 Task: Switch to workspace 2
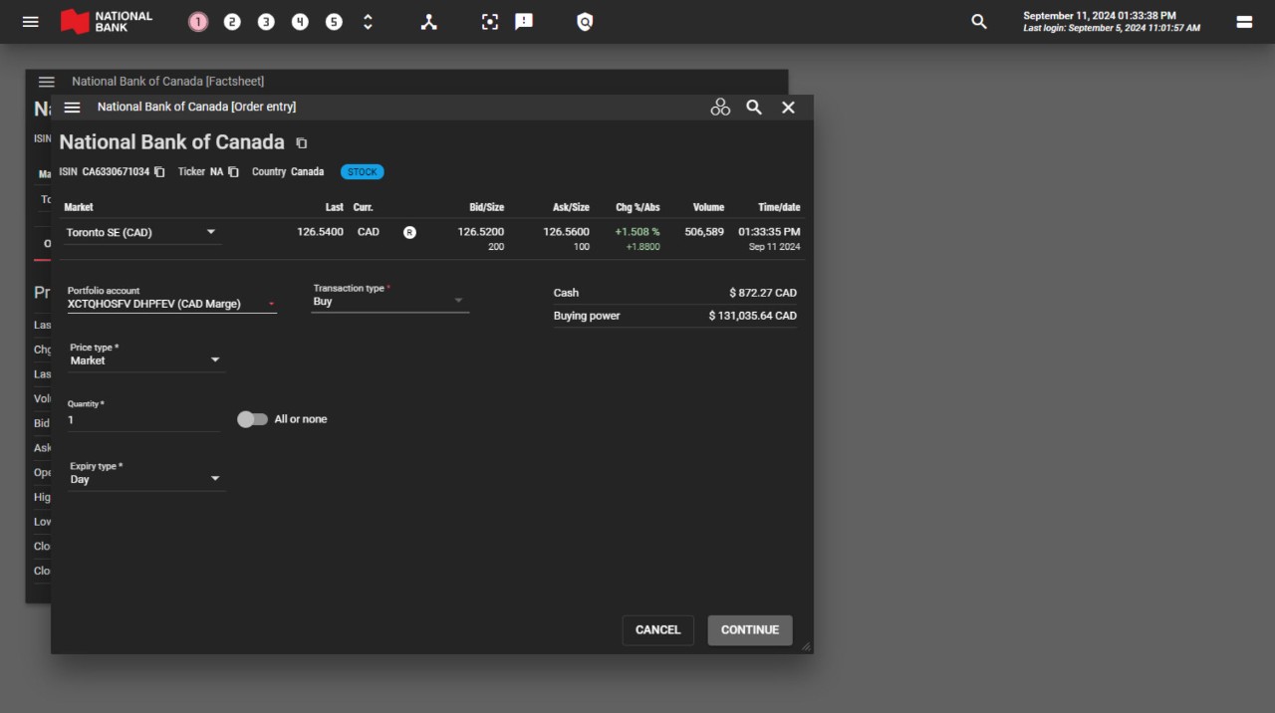pos(232,22)
